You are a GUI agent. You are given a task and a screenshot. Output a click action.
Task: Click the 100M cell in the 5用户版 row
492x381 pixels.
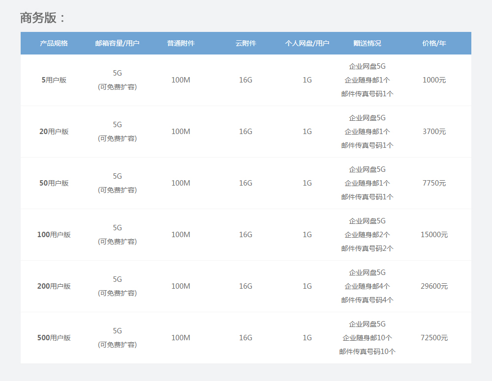tap(181, 80)
